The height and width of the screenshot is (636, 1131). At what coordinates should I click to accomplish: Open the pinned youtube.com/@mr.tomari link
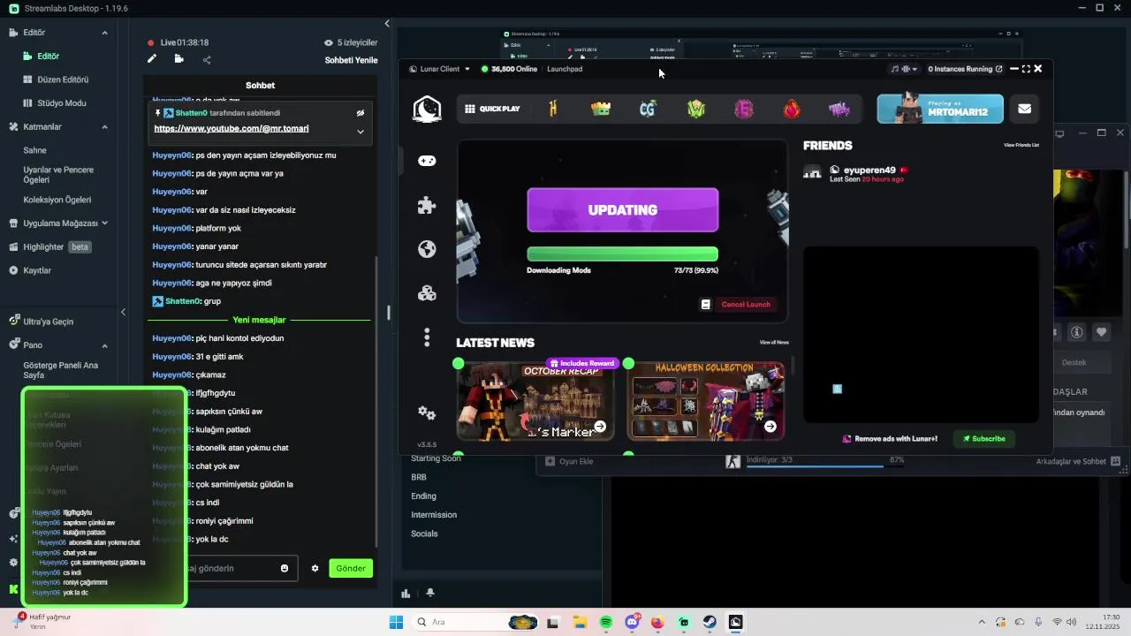(232, 129)
